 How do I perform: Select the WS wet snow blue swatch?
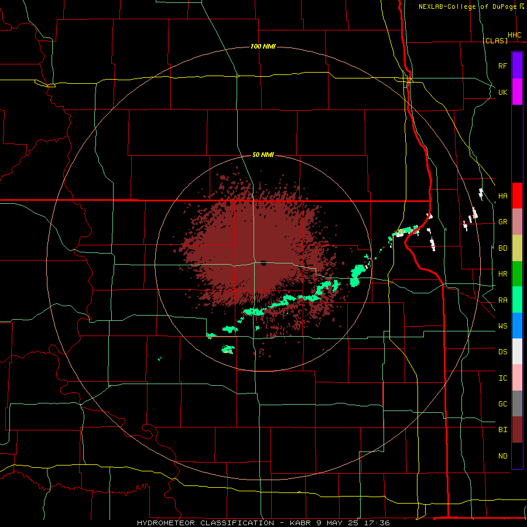pos(517,326)
